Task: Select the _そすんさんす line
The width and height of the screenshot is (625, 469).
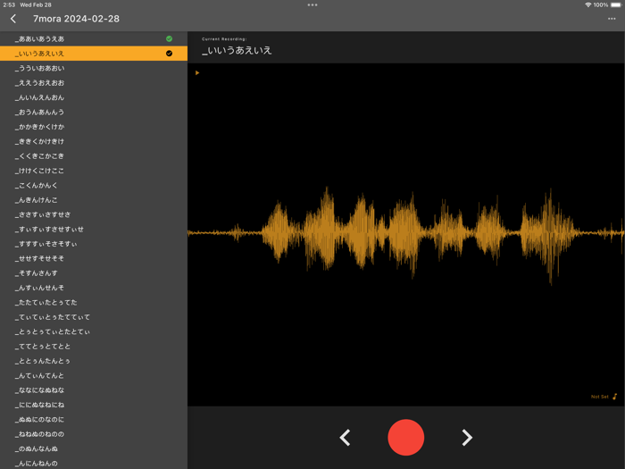Action: (x=94, y=273)
